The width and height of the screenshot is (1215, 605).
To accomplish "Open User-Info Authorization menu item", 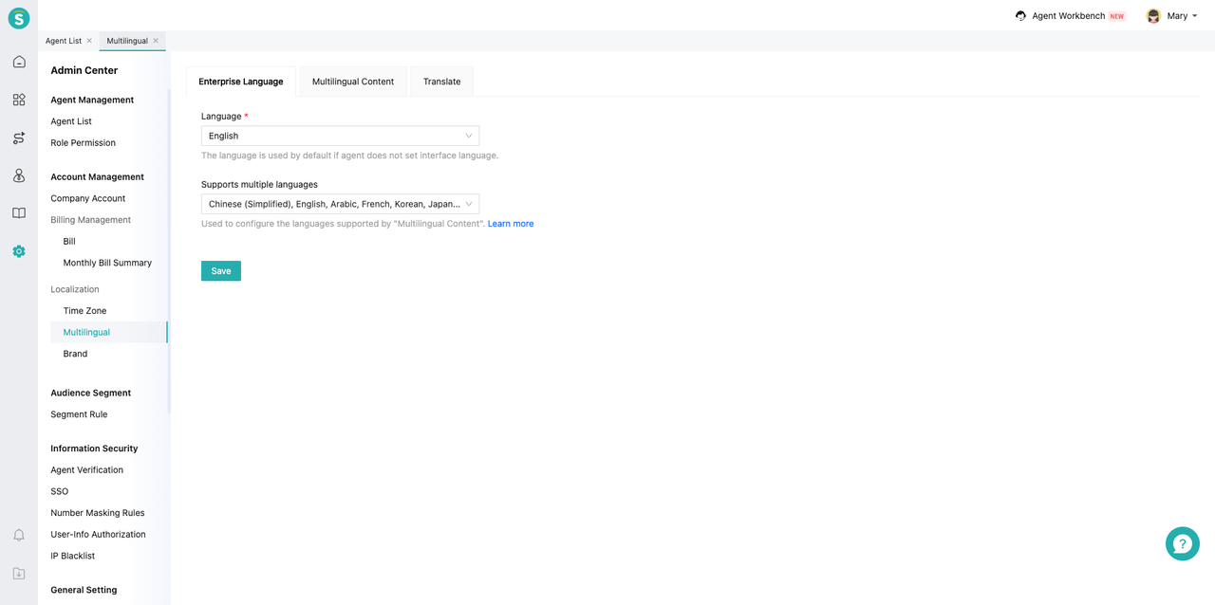I will point(99,535).
